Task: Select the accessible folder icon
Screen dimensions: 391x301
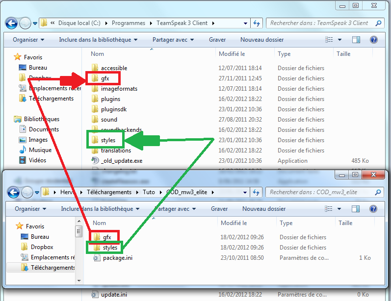Action: 95,68
